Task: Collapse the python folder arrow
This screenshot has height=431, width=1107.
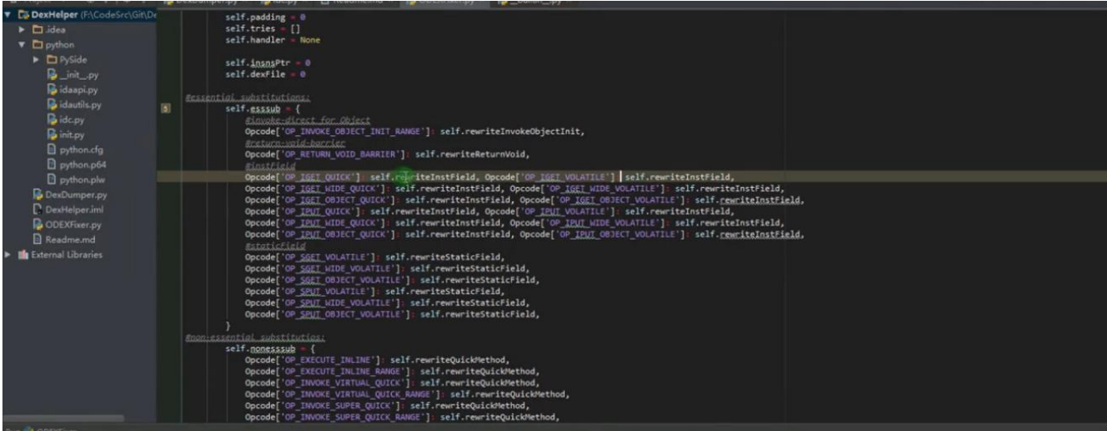Action: pyautogui.click(x=22, y=45)
